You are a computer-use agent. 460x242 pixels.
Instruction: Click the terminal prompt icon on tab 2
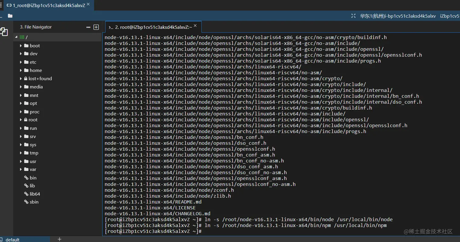pos(111,27)
